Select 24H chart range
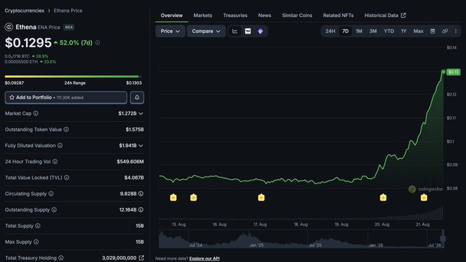This screenshot has width=466, height=262. [x=330, y=31]
